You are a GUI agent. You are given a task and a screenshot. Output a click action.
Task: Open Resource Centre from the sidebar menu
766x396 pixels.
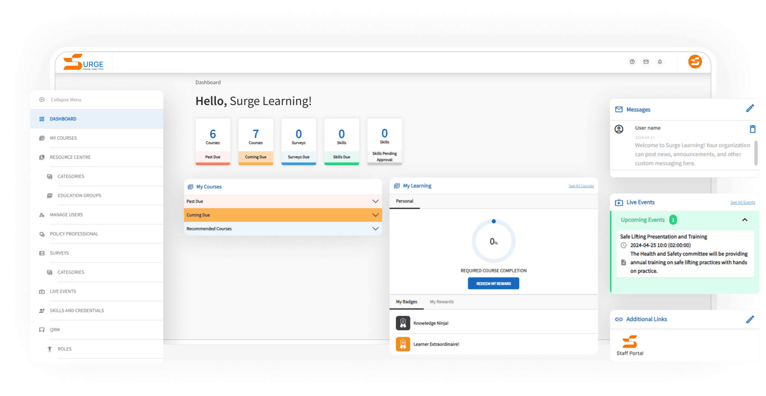pyautogui.click(x=70, y=157)
